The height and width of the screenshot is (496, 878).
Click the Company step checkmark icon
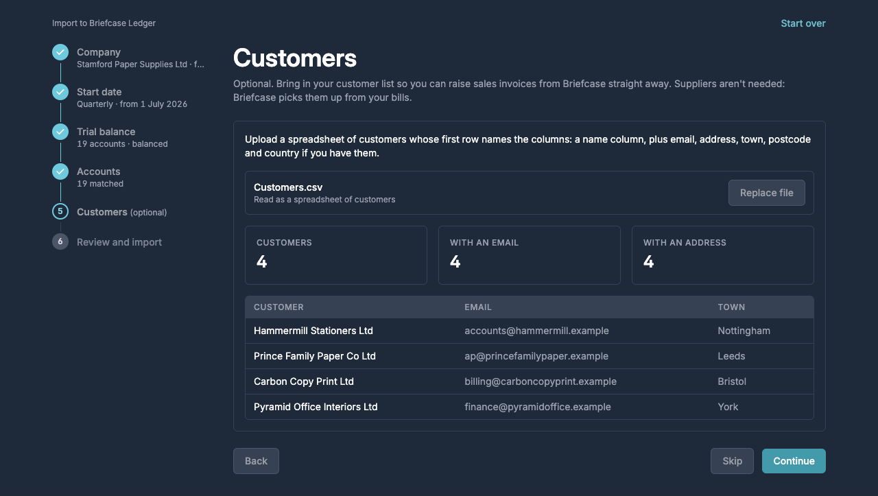(60, 52)
